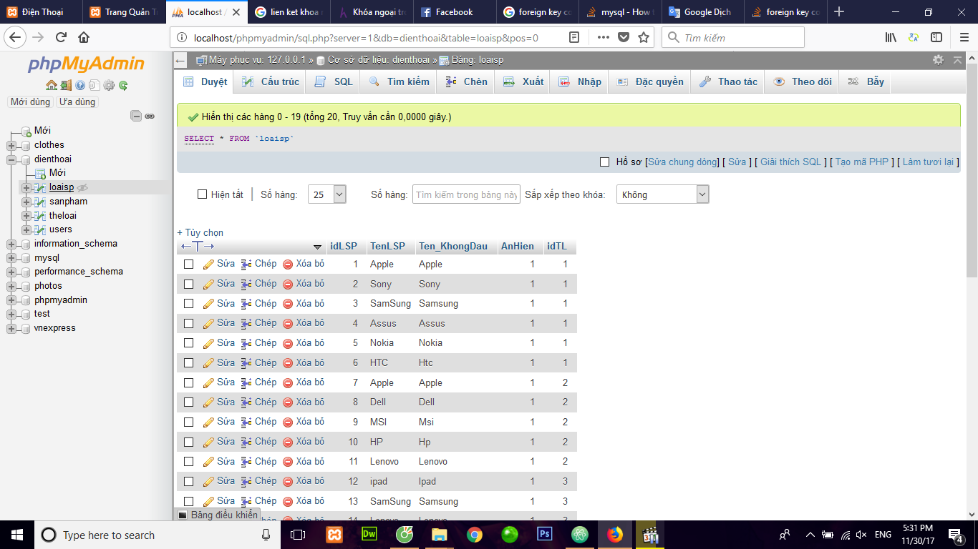The image size is (978, 549).
Task: Select checkbox for row idLSP 1
Action: tap(189, 264)
